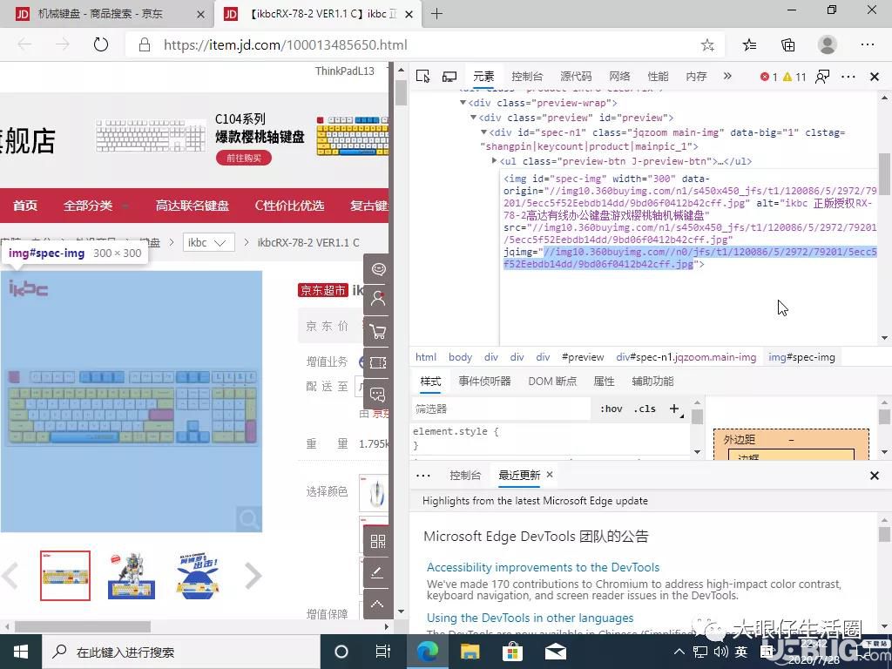Click the customer service headset sidebar icon
The height and width of the screenshot is (669, 892).
coord(378,268)
